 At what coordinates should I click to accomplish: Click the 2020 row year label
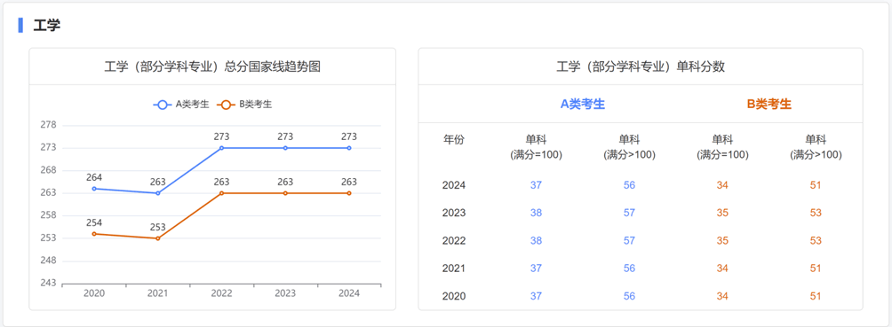coord(453,296)
